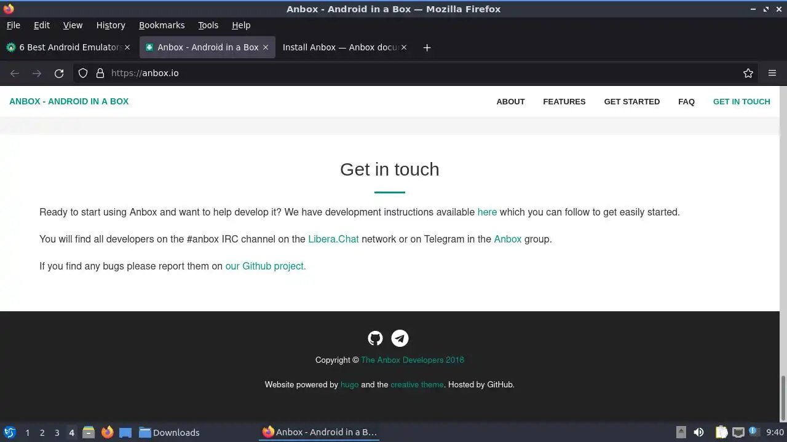The image size is (787, 442).
Task: Reload the current page
Action: pyautogui.click(x=59, y=73)
